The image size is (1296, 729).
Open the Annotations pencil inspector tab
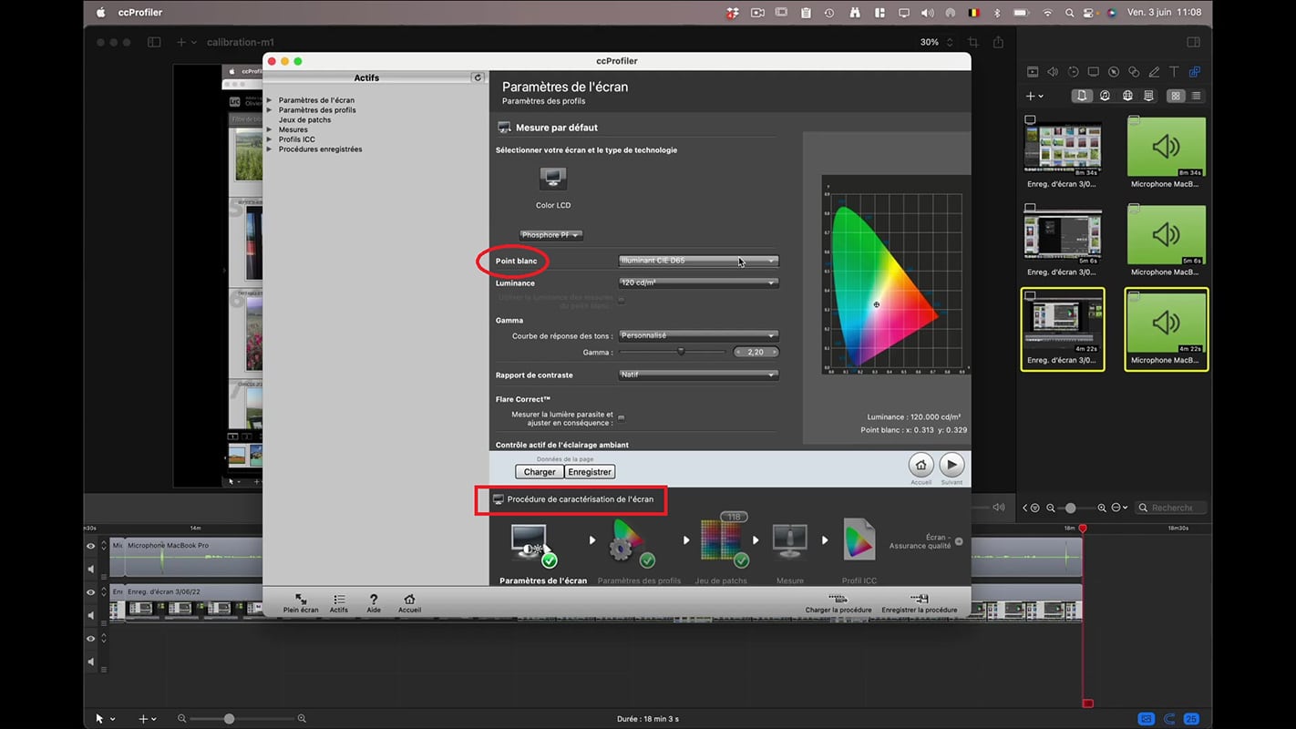[1154, 72]
